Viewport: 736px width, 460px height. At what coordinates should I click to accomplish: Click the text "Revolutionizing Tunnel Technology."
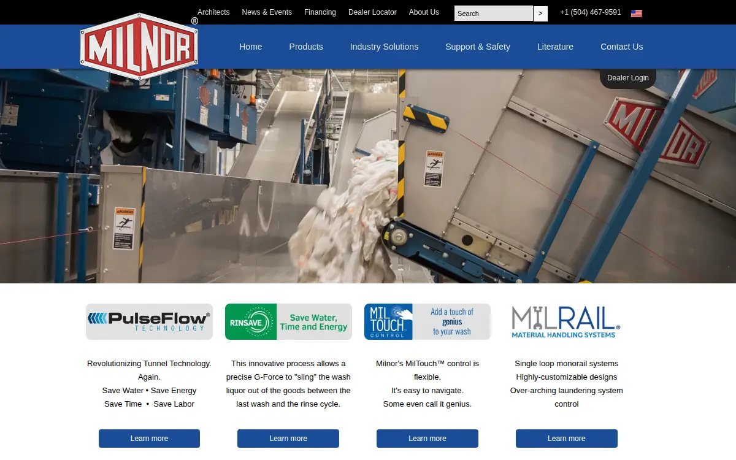tap(149, 364)
